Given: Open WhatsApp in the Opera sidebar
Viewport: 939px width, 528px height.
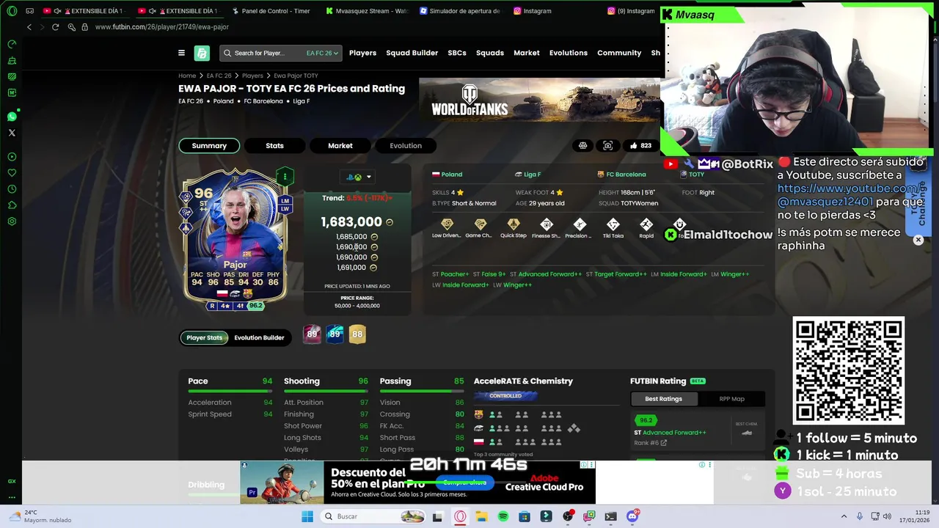Looking at the screenshot, I should [12, 117].
